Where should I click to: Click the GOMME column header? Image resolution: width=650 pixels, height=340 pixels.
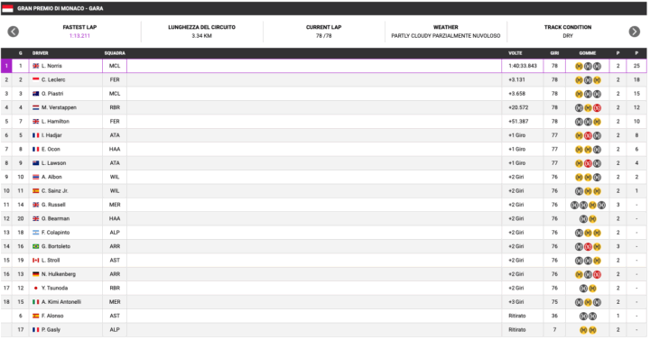[x=588, y=53]
